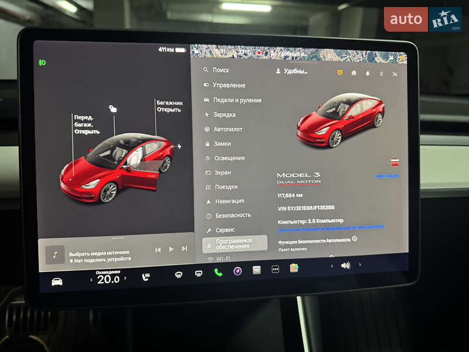Open the Освещение menu item

225,158
